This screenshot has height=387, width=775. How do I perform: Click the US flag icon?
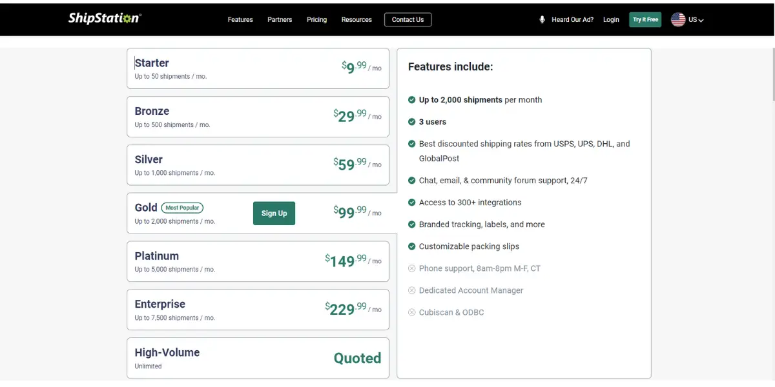678,19
